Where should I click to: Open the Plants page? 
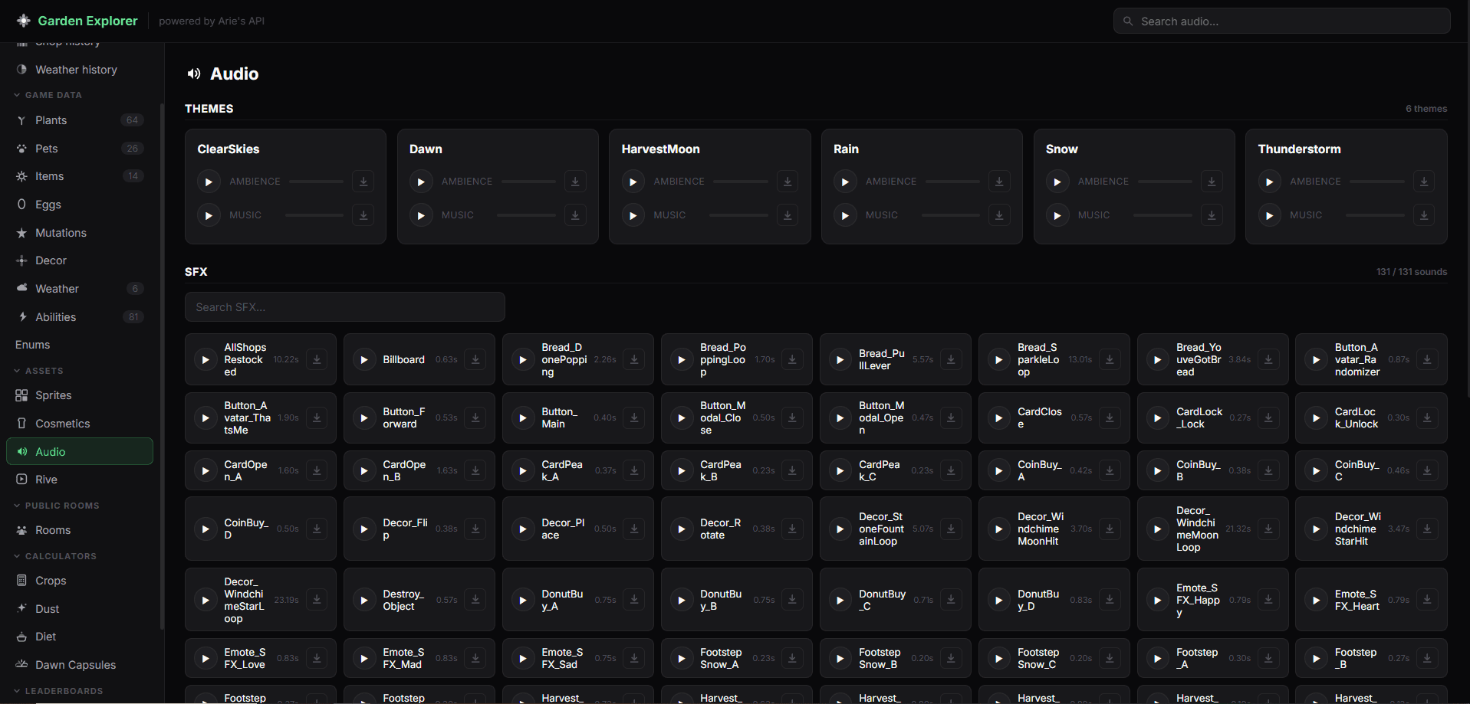(80, 120)
